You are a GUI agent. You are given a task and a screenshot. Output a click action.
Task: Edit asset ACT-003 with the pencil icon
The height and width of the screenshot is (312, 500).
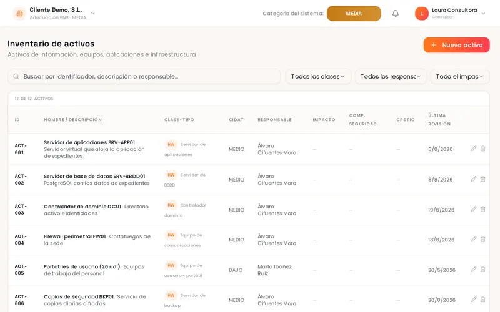pos(474,209)
